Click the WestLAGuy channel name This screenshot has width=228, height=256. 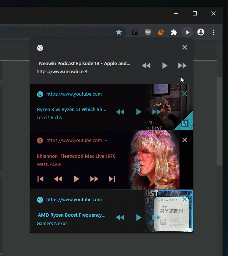tap(49, 164)
